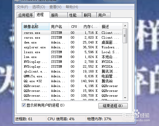Switch to the 应用程序 tab
Viewport: 159px width, 126px height.
tap(25, 15)
